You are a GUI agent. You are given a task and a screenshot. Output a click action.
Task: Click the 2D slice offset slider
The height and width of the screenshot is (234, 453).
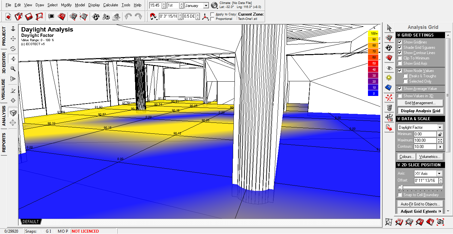coord(401,188)
